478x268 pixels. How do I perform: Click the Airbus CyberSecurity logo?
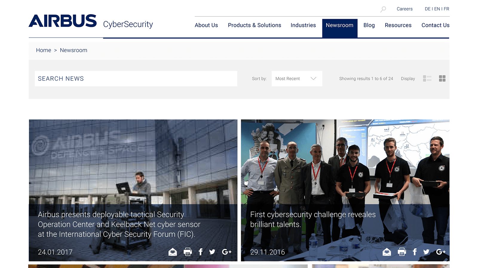[91, 21]
